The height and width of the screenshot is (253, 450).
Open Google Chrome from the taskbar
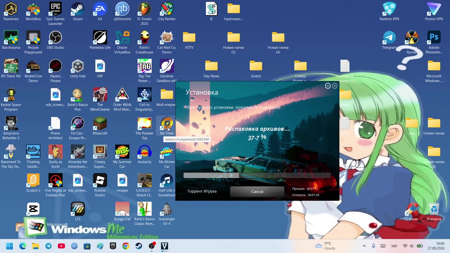(126, 246)
